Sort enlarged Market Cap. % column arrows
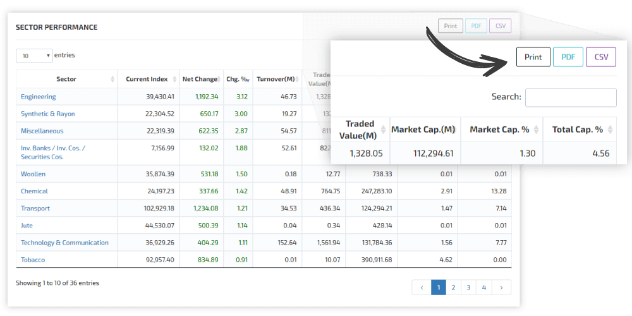Image resolution: width=632 pixels, height=316 pixels. click(537, 130)
